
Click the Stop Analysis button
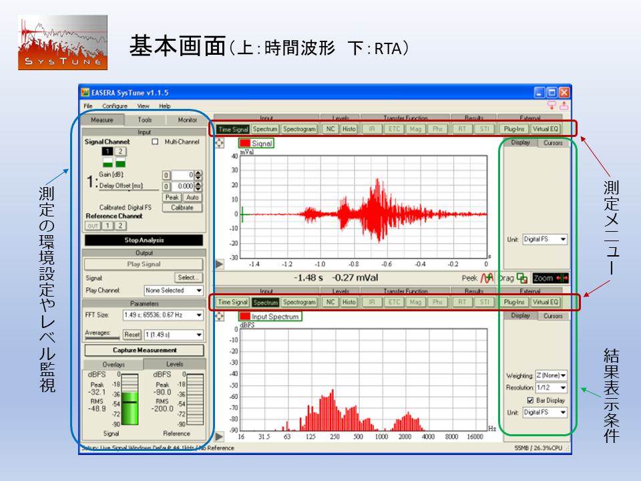click(x=144, y=240)
